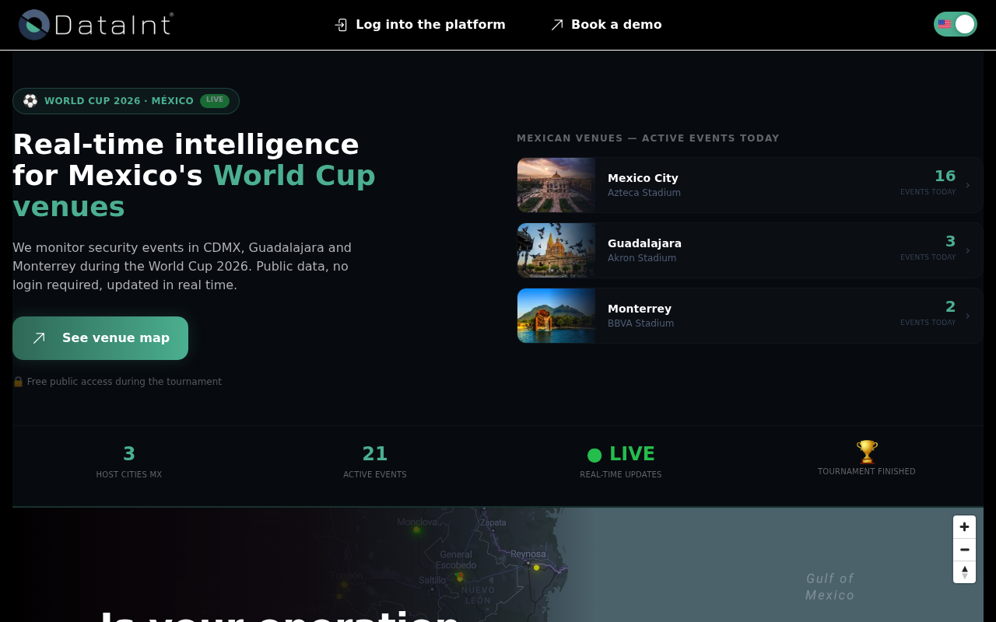Click the green LIVE status dot
Screen dimensions: 996x622
click(x=594, y=455)
